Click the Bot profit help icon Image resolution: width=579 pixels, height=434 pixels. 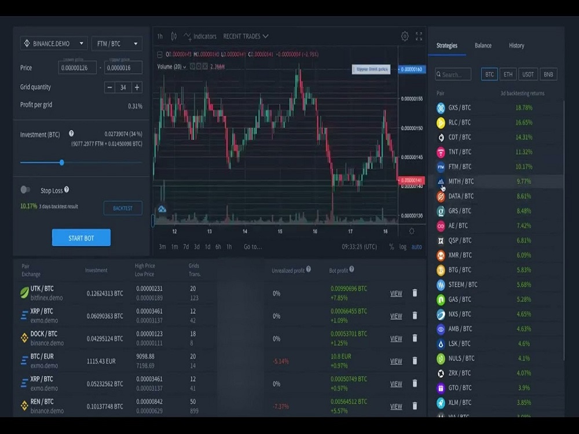tap(351, 270)
